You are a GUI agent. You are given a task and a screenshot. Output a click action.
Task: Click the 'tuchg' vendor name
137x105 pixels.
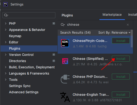coord(102,46)
